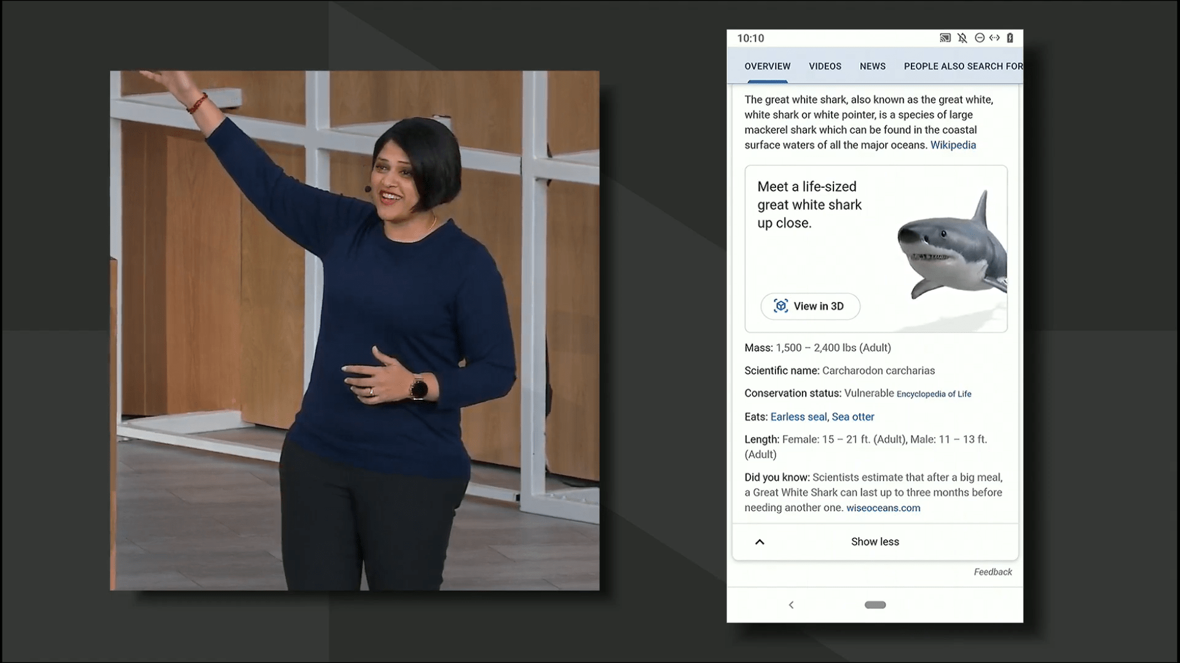
Task: Click the Show less label
Action: (x=875, y=541)
